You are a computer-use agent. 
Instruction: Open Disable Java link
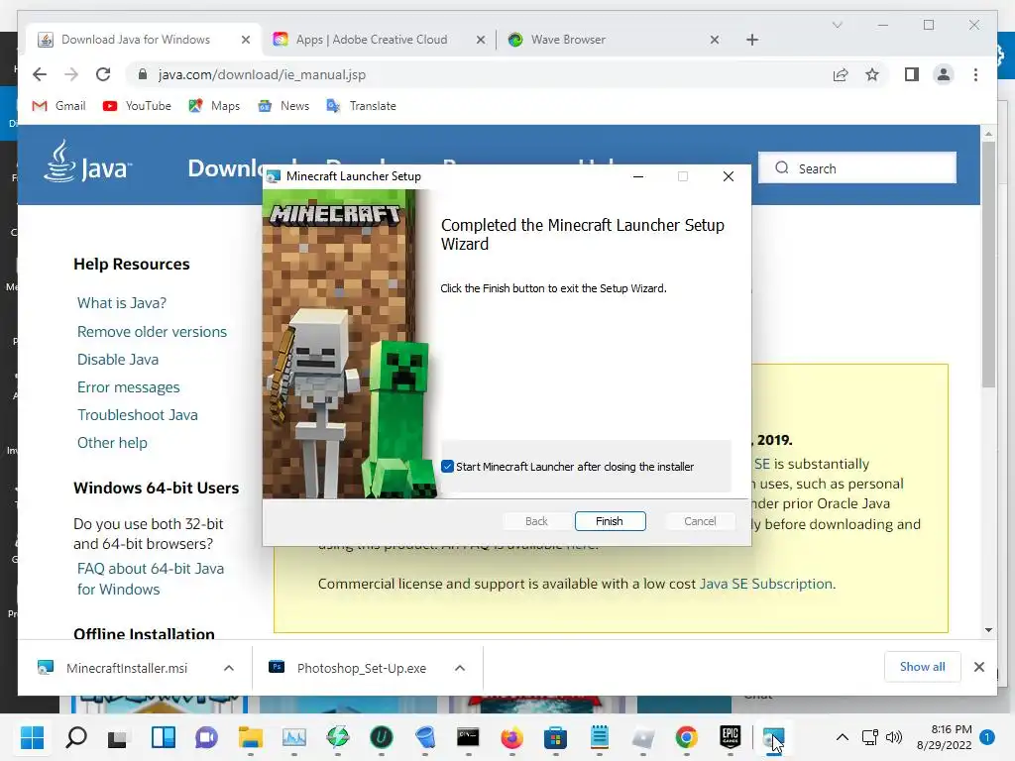point(118,359)
